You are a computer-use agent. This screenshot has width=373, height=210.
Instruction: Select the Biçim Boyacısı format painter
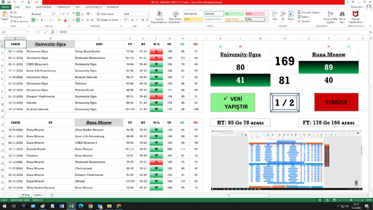pos(19,21)
